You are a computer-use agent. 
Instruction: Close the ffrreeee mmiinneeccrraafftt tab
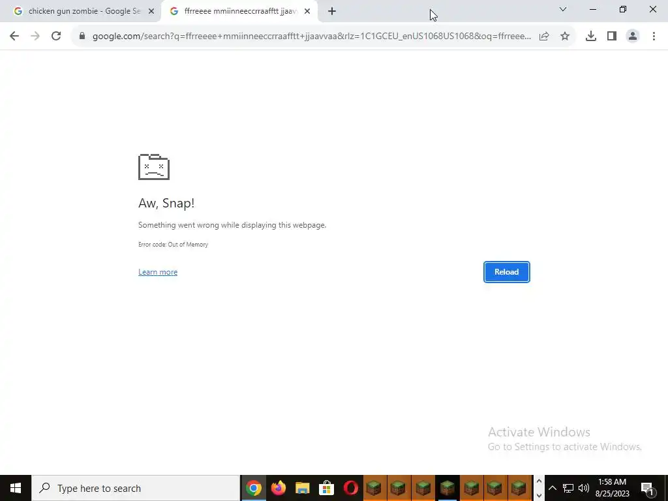pyautogui.click(x=307, y=12)
